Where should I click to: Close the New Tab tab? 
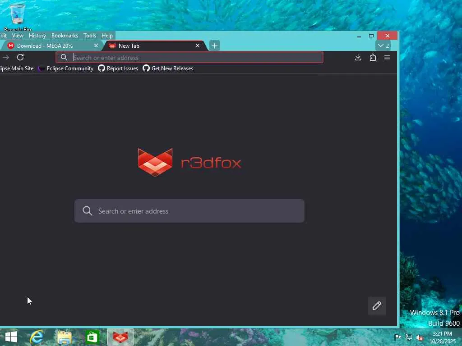198,46
